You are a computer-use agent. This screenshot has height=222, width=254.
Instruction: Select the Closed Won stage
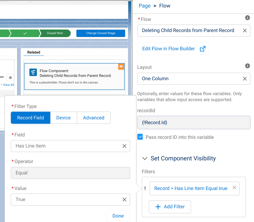[x=55, y=33]
